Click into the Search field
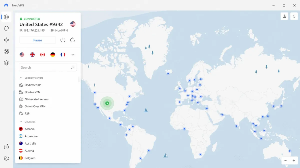Screen dimensions: 300x168 48,67
